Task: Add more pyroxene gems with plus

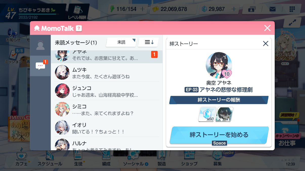Action: point(234,9)
